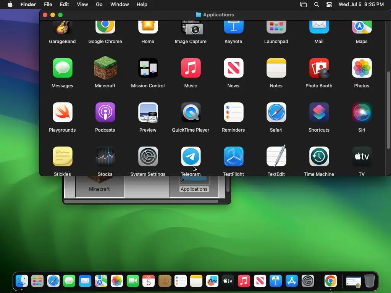This screenshot has width=391, height=293.
Task: Select Mail in the Applications folder
Action: [319, 27]
